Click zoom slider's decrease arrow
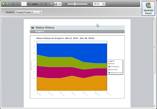157x109 pixels. pos(66,4)
